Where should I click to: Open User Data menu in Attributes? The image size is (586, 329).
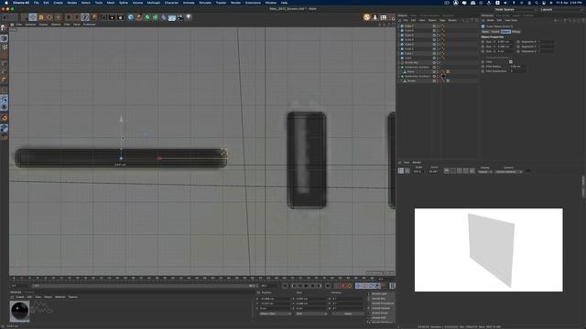[511, 20]
